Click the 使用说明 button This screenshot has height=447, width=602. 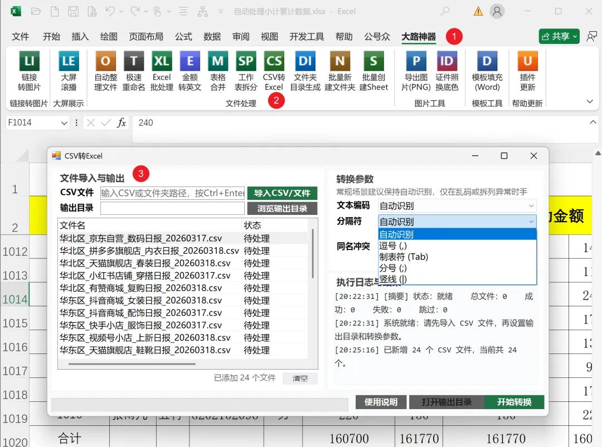[x=381, y=402]
